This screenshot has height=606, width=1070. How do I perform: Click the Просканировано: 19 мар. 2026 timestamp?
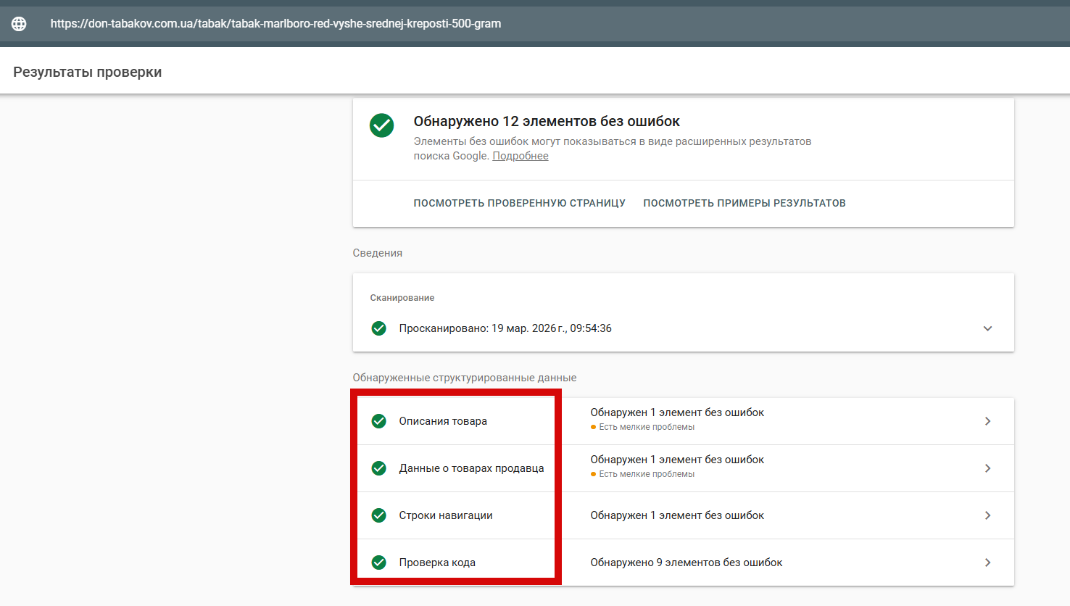tap(505, 328)
